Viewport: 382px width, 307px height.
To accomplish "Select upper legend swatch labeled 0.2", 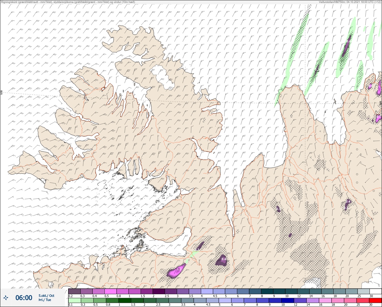I will click(x=74, y=291).
